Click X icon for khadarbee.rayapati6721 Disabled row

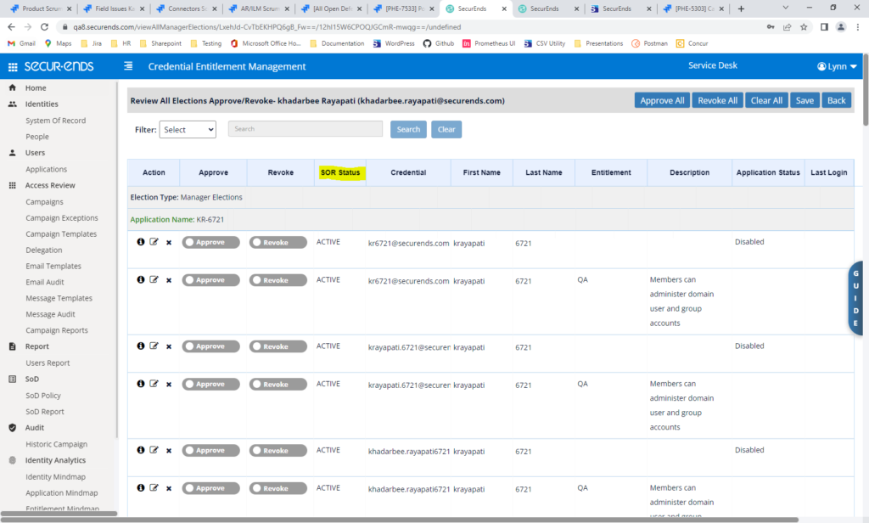[x=169, y=450]
